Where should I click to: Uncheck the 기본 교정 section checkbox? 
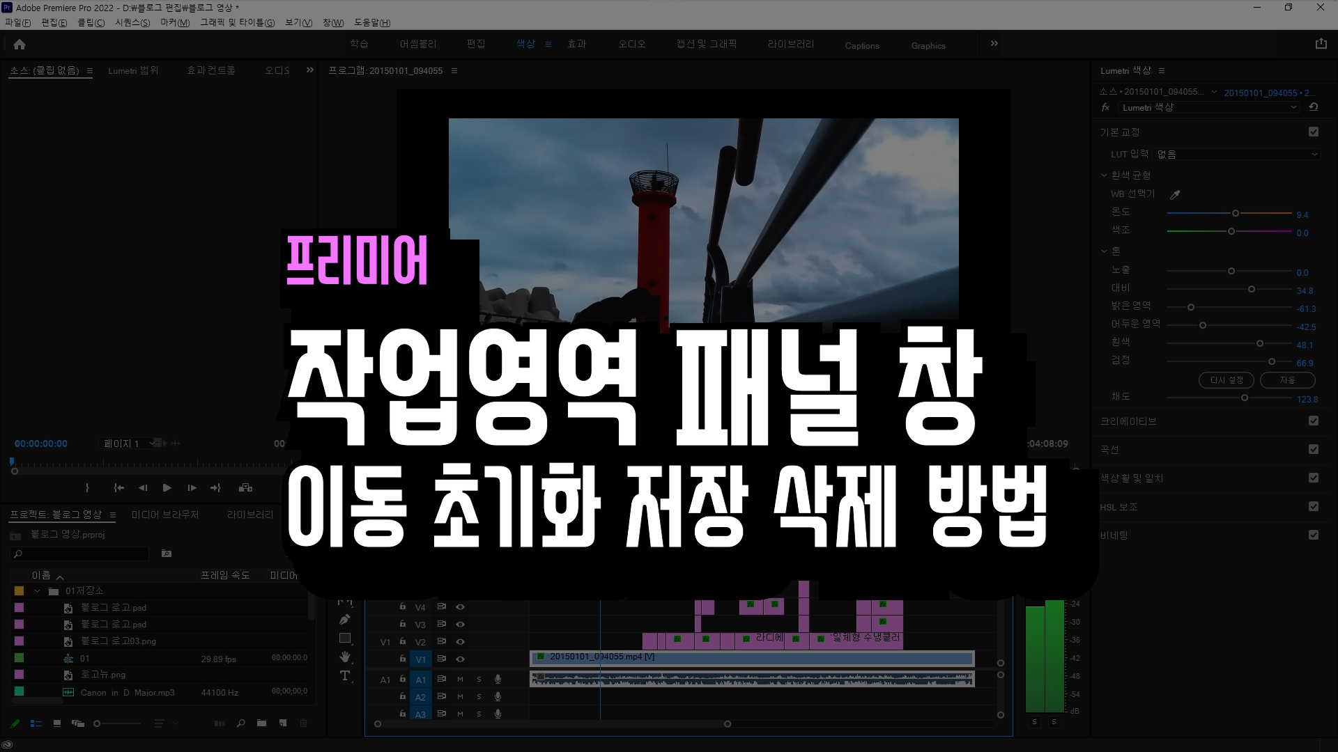[1314, 132]
